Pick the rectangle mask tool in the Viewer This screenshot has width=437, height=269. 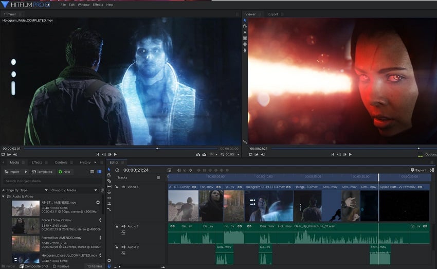tap(245, 38)
